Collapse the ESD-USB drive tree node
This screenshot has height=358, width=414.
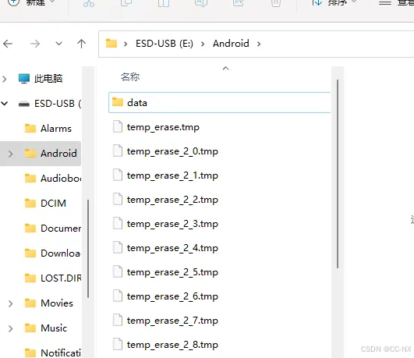5,103
